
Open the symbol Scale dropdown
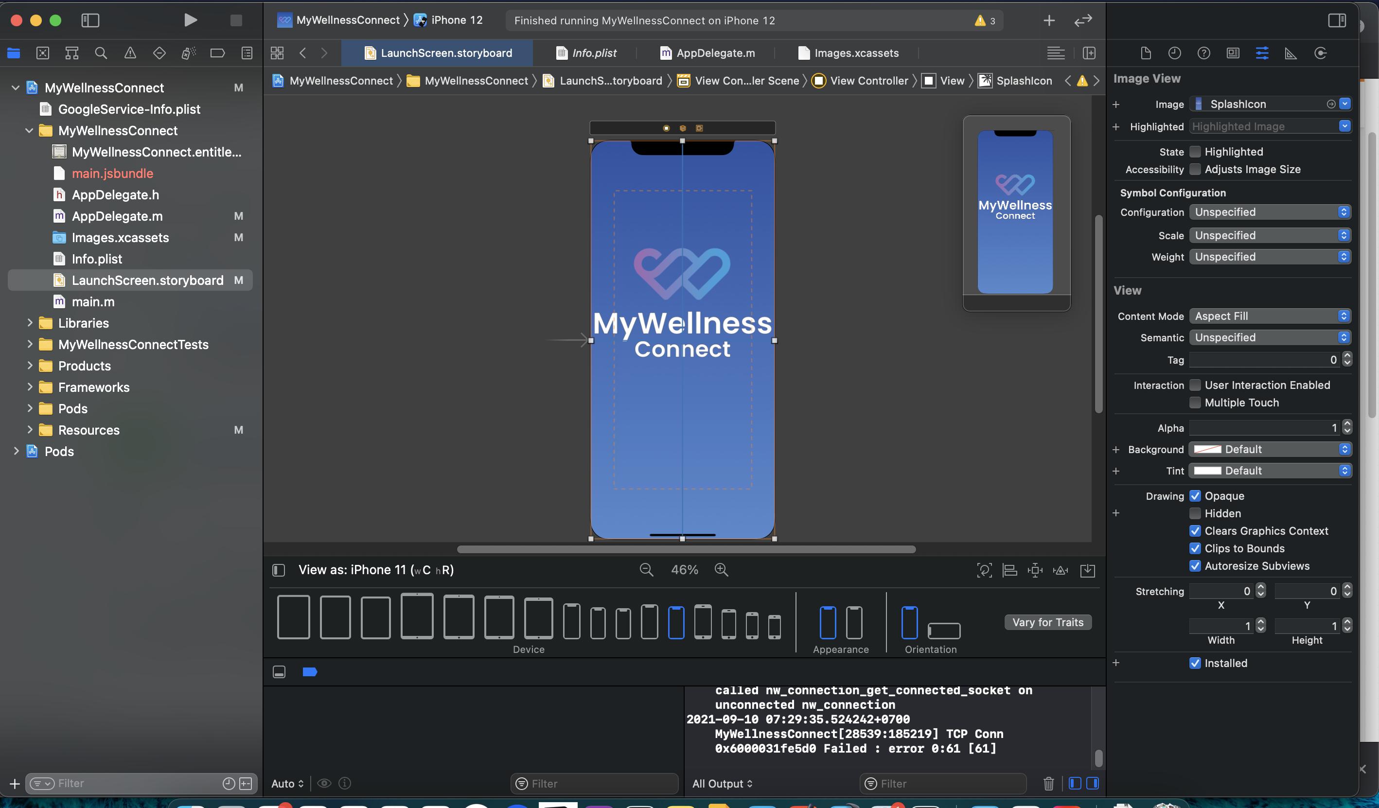coord(1270,235)
